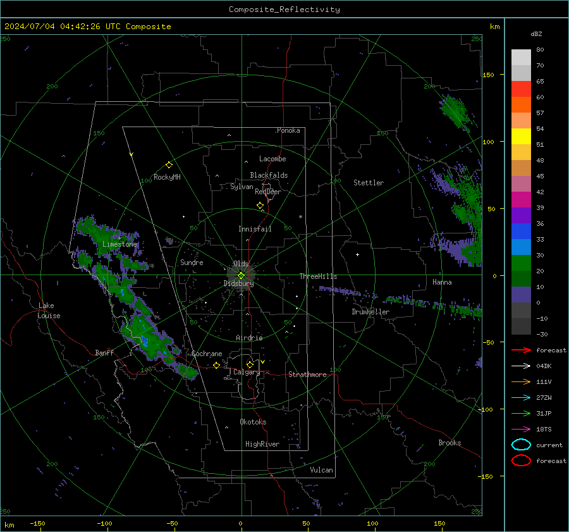Select the magenta 42-39 dBZ color swatch

tap(521, 199)
